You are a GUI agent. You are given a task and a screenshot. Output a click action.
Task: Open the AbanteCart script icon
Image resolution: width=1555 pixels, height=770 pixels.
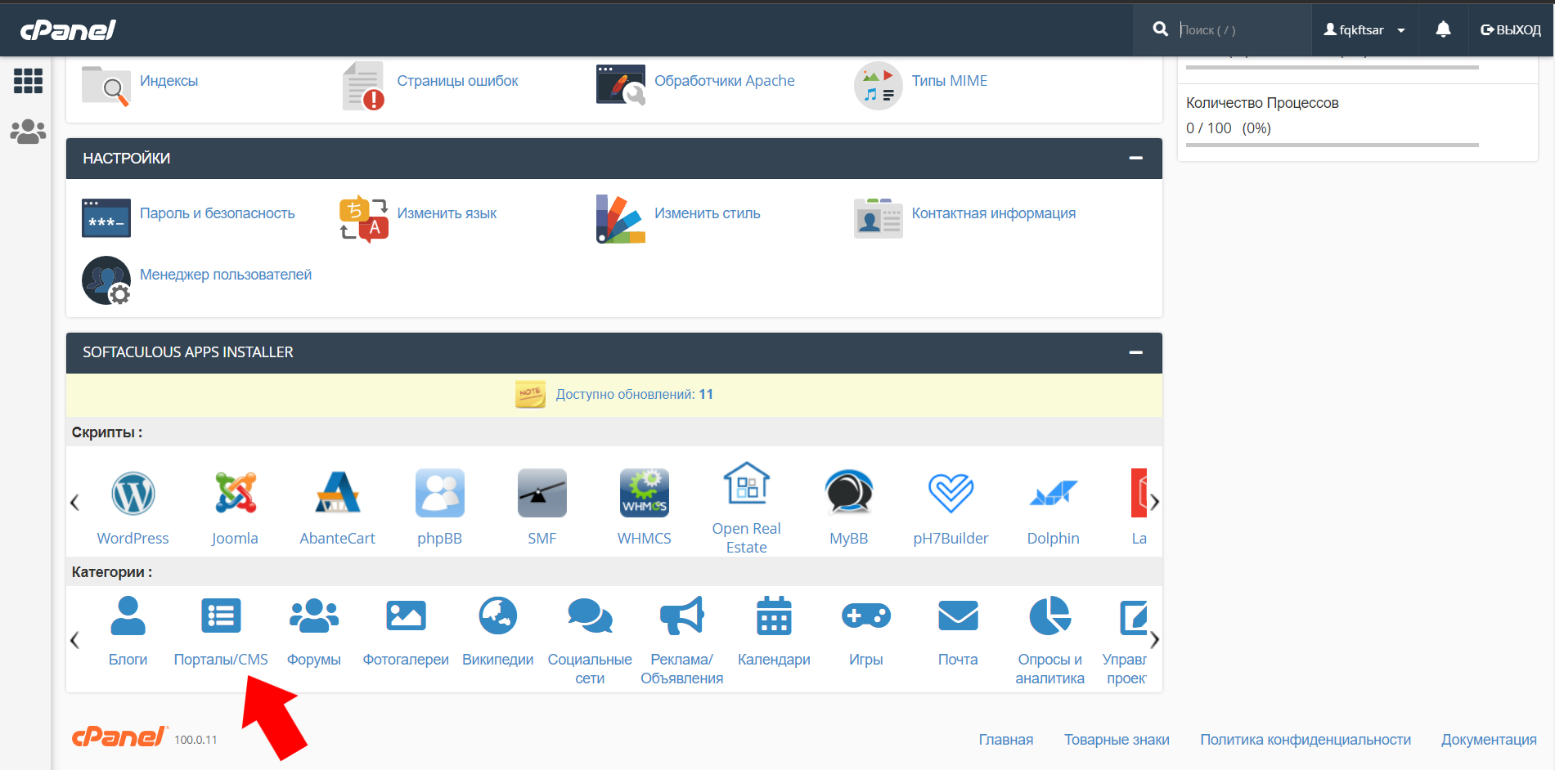tap(337, 493)
